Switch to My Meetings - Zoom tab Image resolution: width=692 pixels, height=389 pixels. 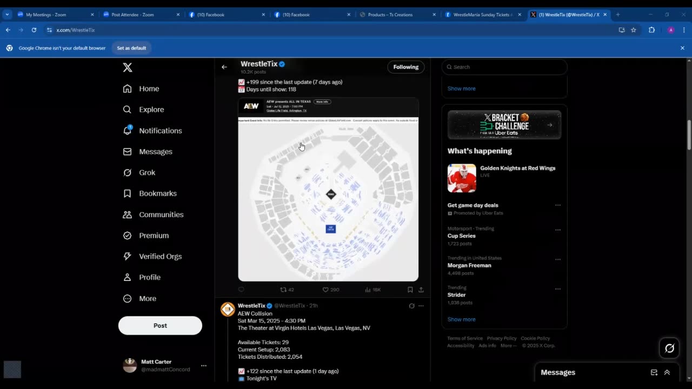[x=55, y=15]
